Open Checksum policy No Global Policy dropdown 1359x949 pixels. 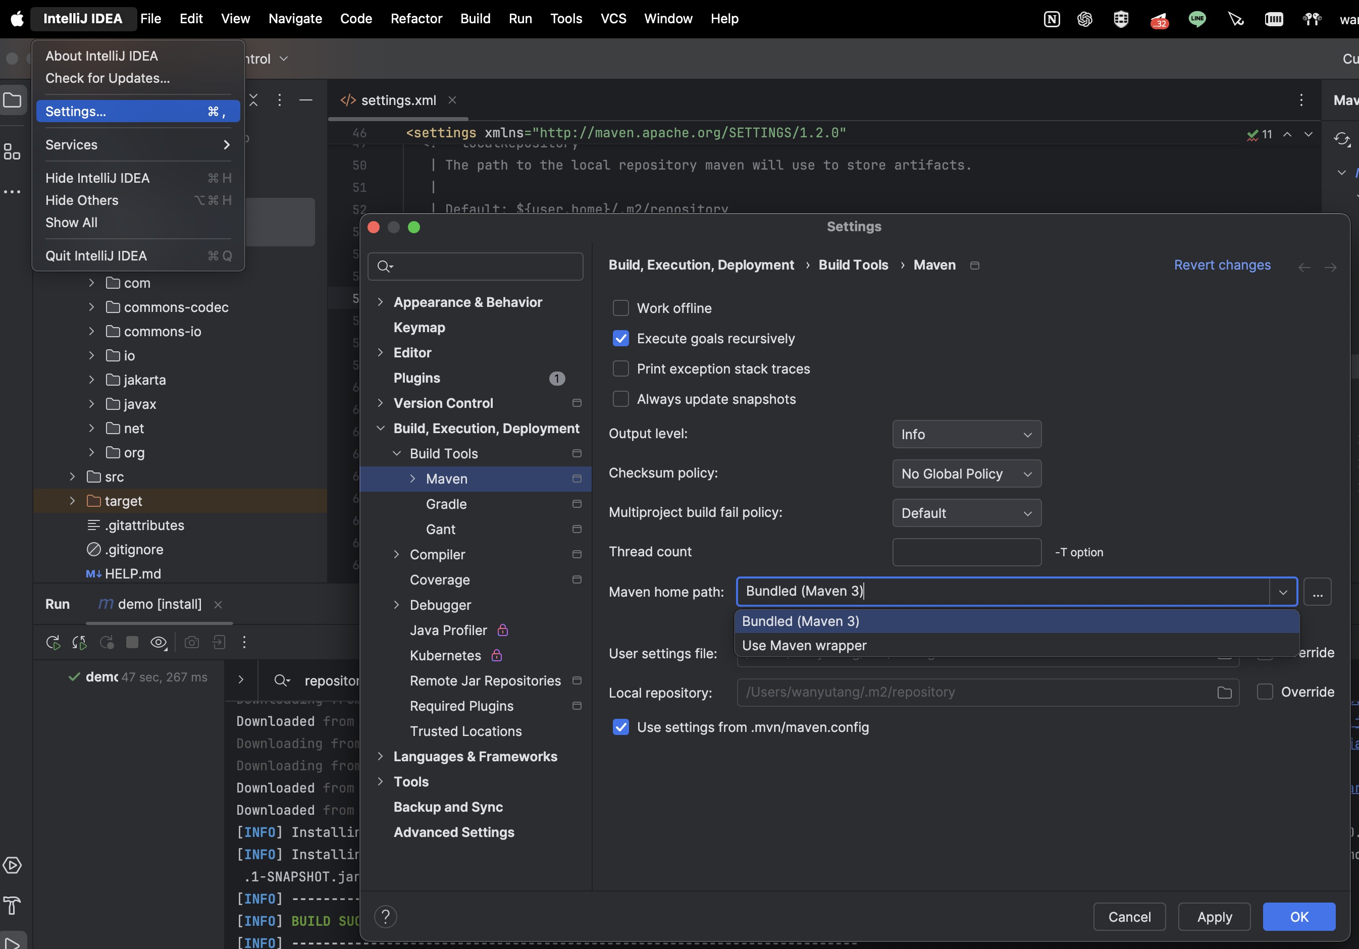tap(967, 474)
